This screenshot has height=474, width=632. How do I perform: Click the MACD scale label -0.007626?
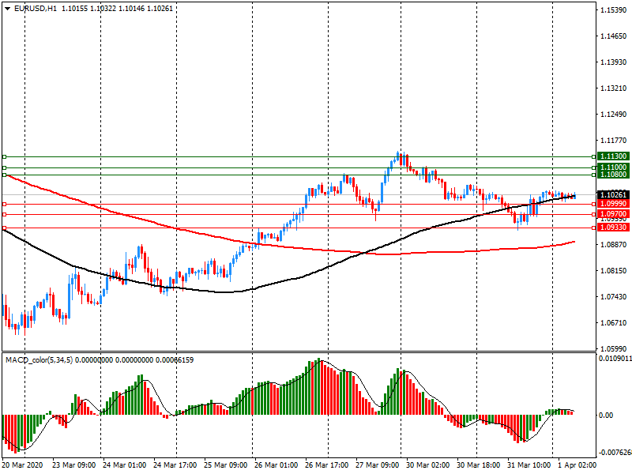click(615, 452)
